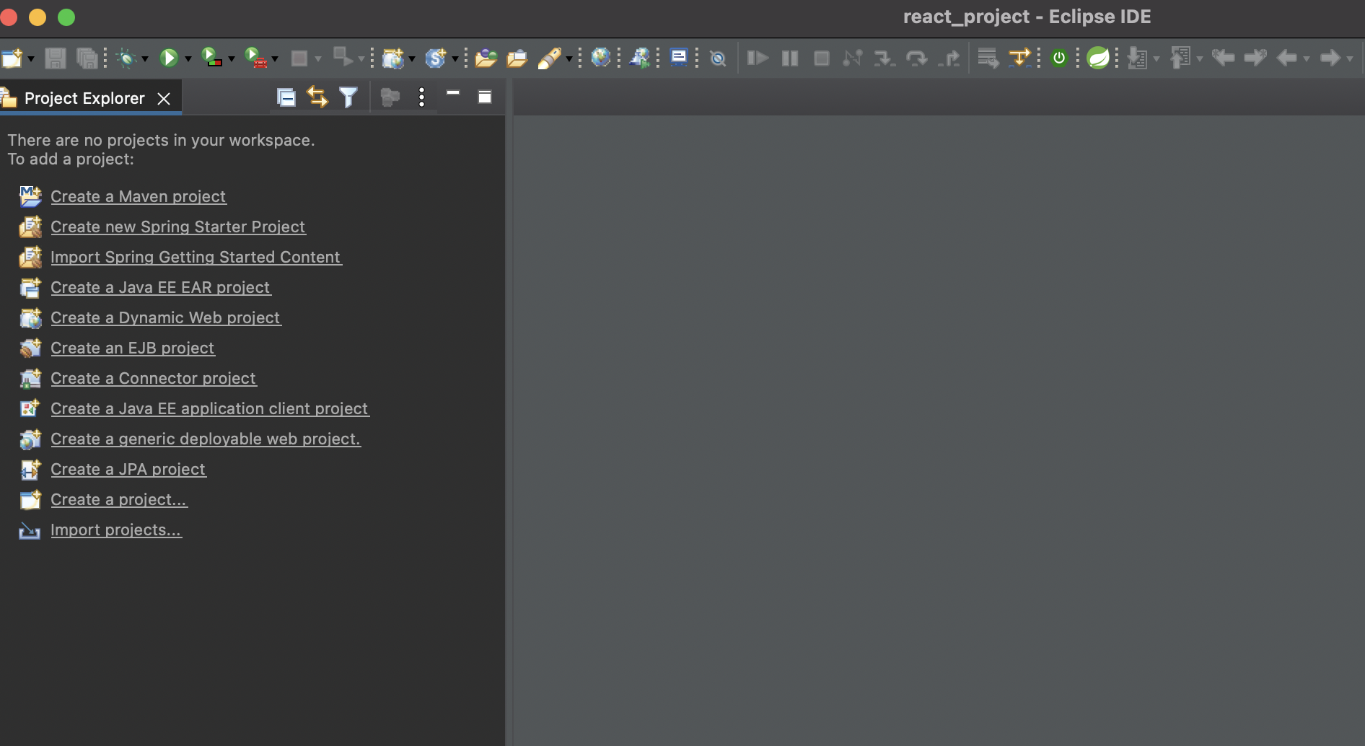
Task: Click 'Create a Maven project' link
Action: [x=138, y=196]
